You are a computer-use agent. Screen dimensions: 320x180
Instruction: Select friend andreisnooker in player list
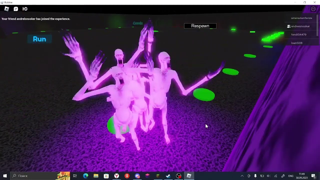tap(300, 26)
